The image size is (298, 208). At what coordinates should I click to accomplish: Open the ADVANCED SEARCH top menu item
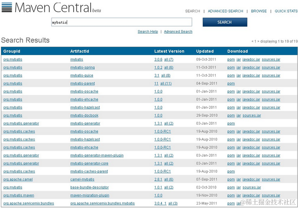coord(226,11)
